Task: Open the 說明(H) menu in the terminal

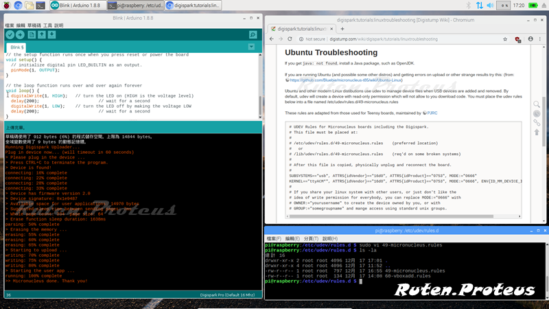Action: tap(330, 238)
